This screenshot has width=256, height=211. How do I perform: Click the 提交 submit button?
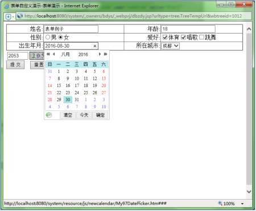point(15,65)
